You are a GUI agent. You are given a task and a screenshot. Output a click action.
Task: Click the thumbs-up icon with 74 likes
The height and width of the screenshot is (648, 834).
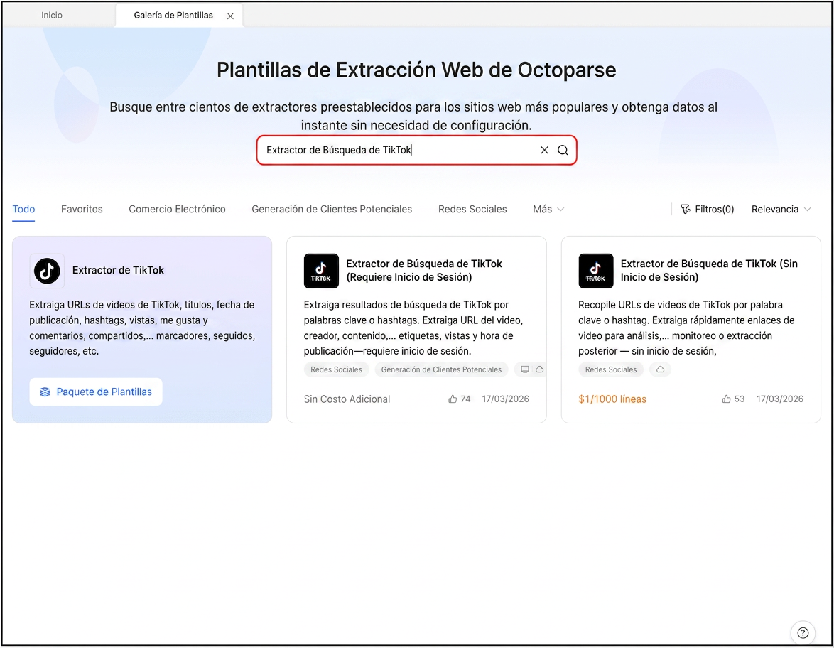[453, 399]
